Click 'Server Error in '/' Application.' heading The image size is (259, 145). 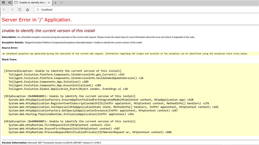click(37, 20)
